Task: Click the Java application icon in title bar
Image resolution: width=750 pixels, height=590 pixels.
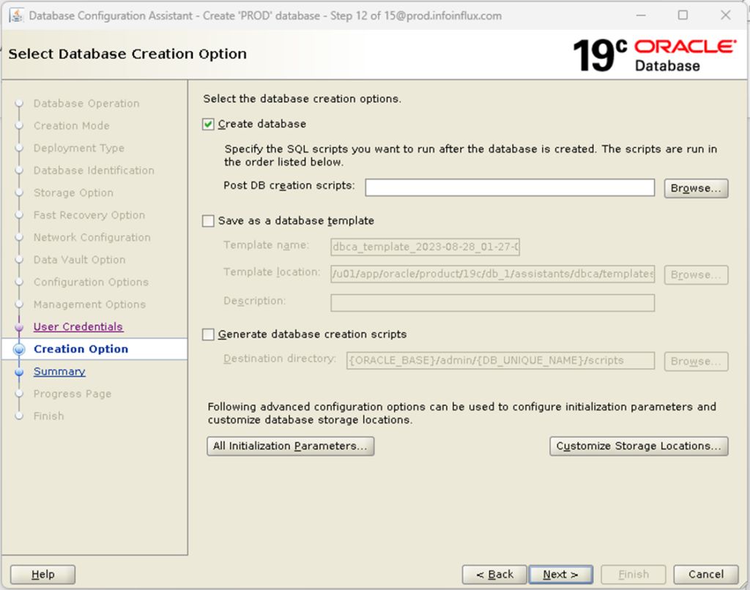Action: coord(18,15)
